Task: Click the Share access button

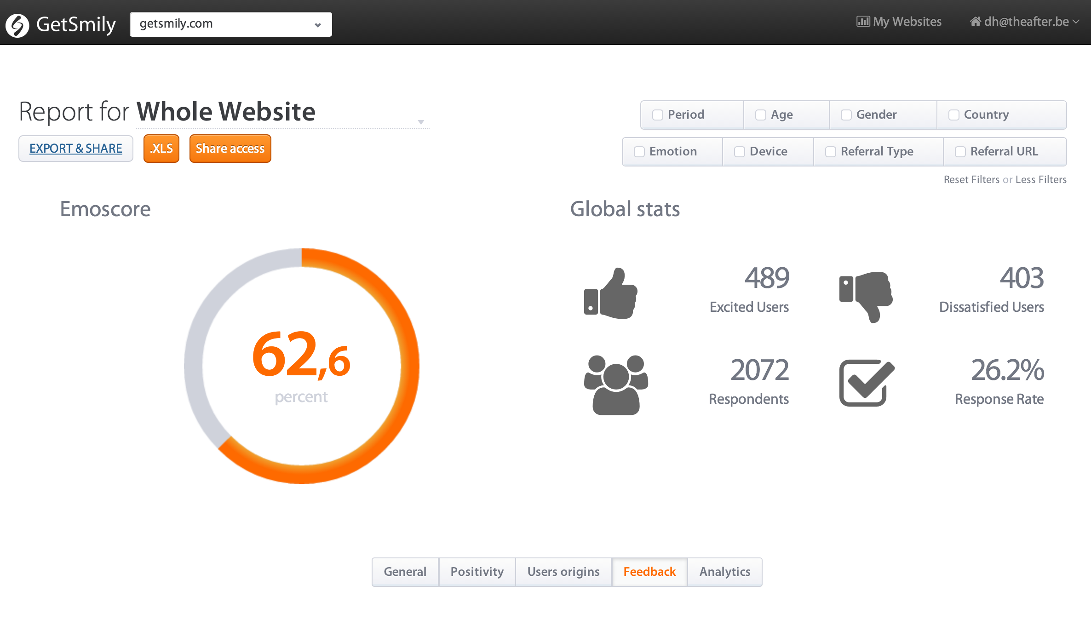Action: (230, 149)
